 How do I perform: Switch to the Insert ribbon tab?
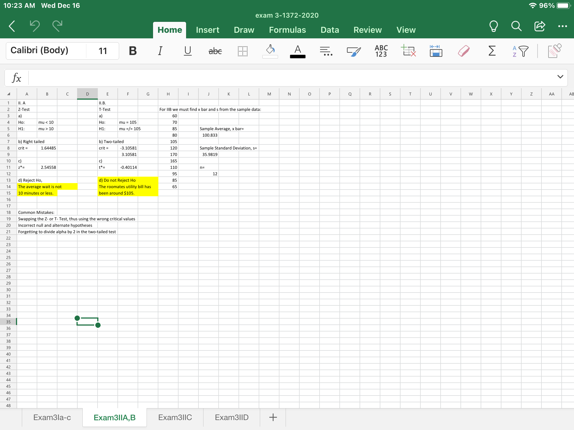pyautogui.click(x=208, y=30)
